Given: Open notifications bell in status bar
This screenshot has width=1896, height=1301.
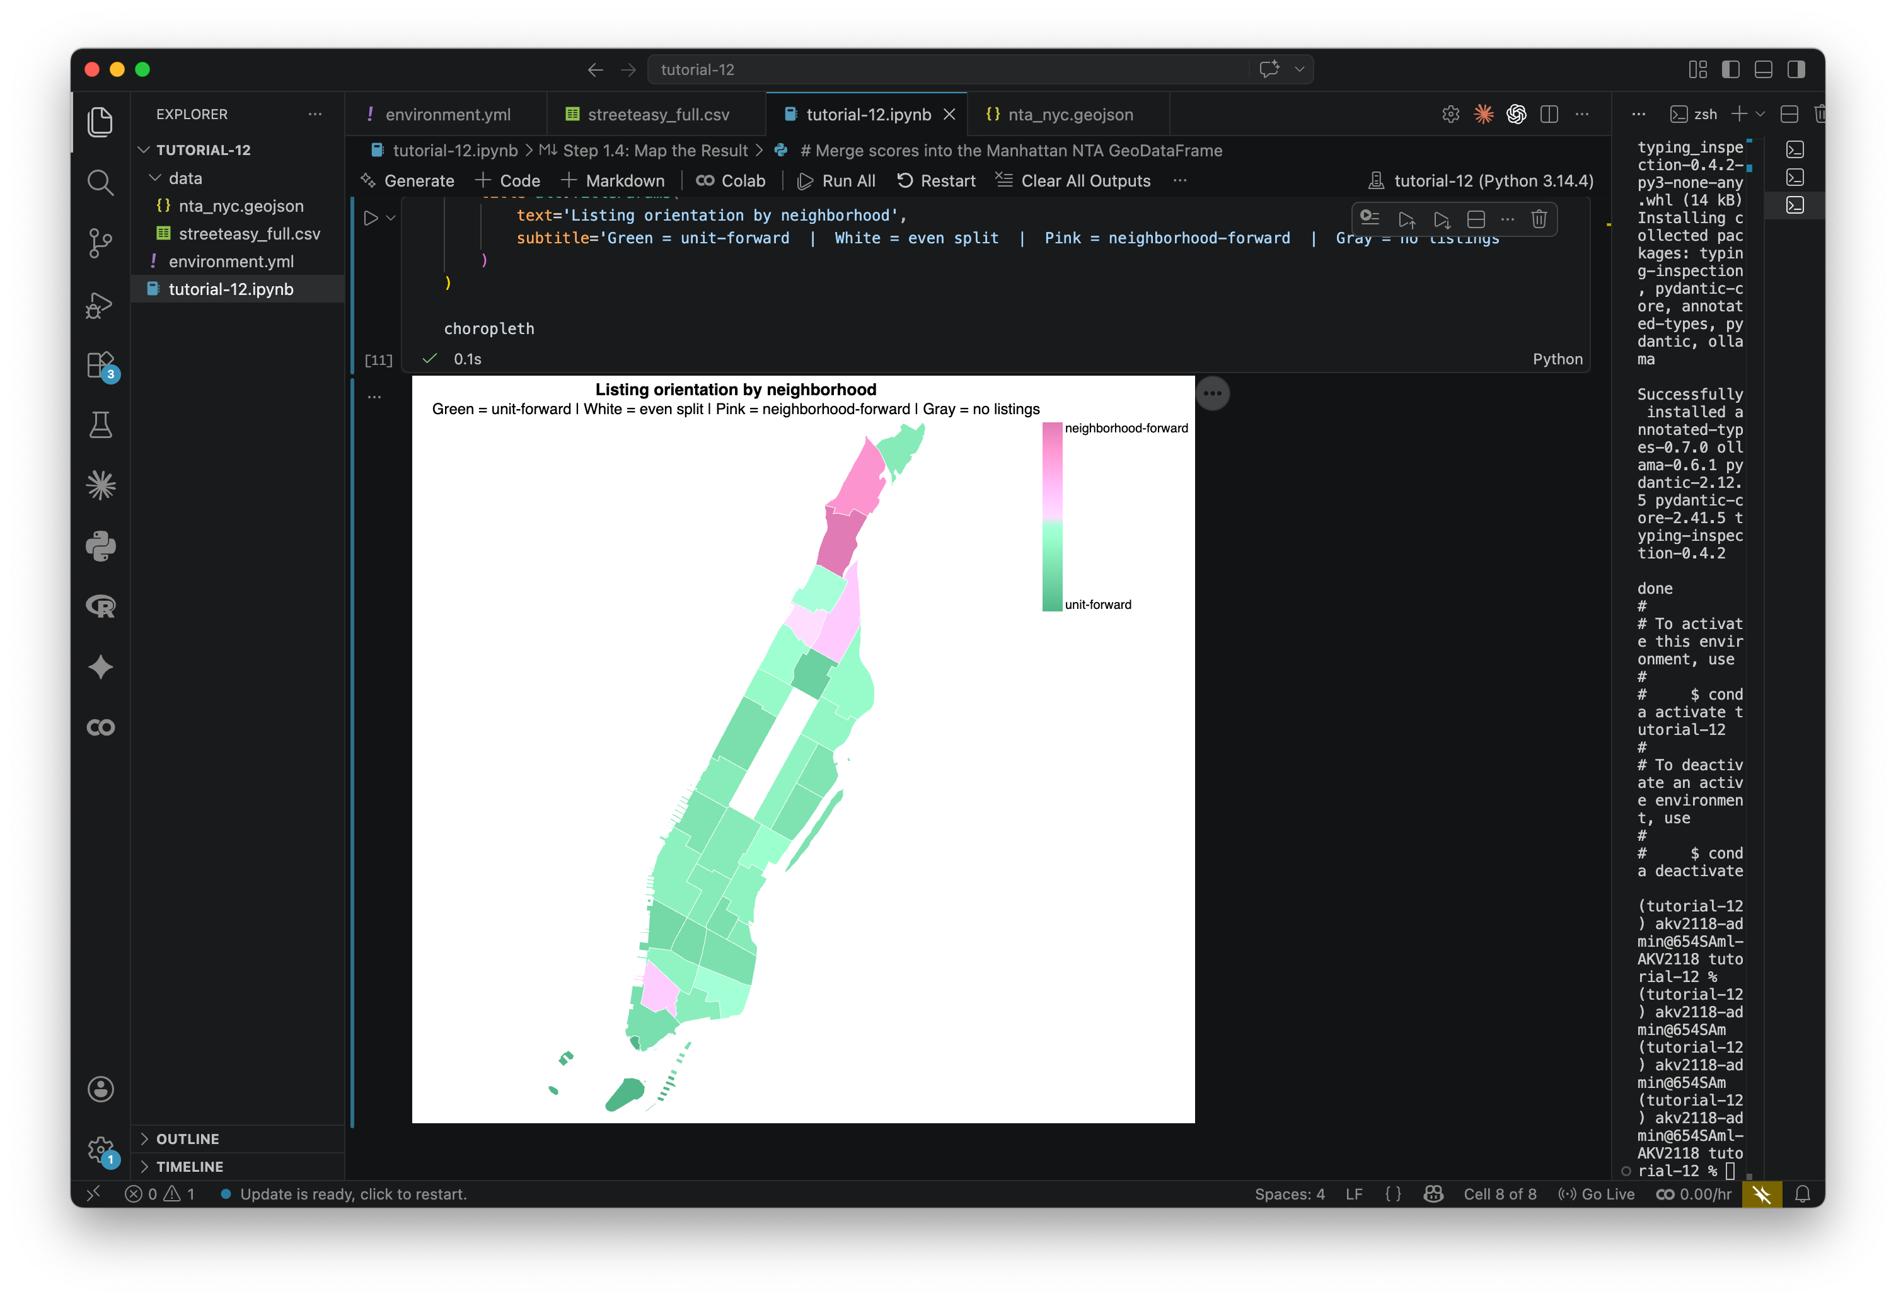Looking at the screenshot, I should (x=1803, y=1194).
